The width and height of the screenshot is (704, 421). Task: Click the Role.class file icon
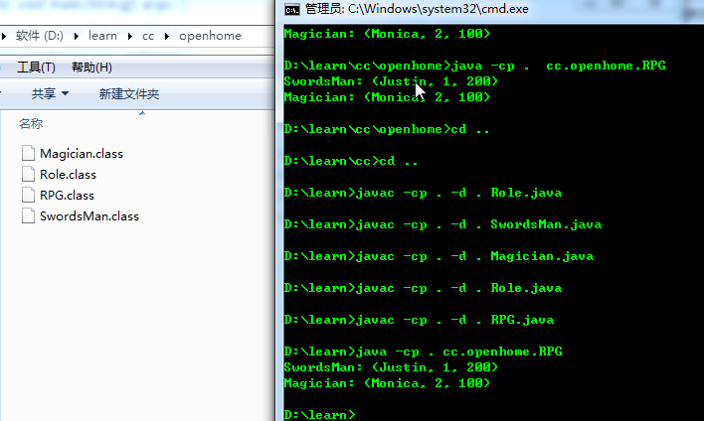[x=28, y=174]
